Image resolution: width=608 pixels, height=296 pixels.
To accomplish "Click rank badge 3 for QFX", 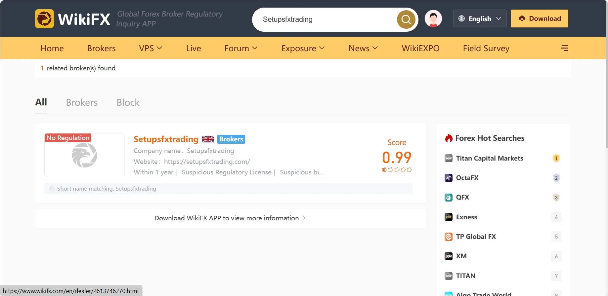I will tap(556, 198).
